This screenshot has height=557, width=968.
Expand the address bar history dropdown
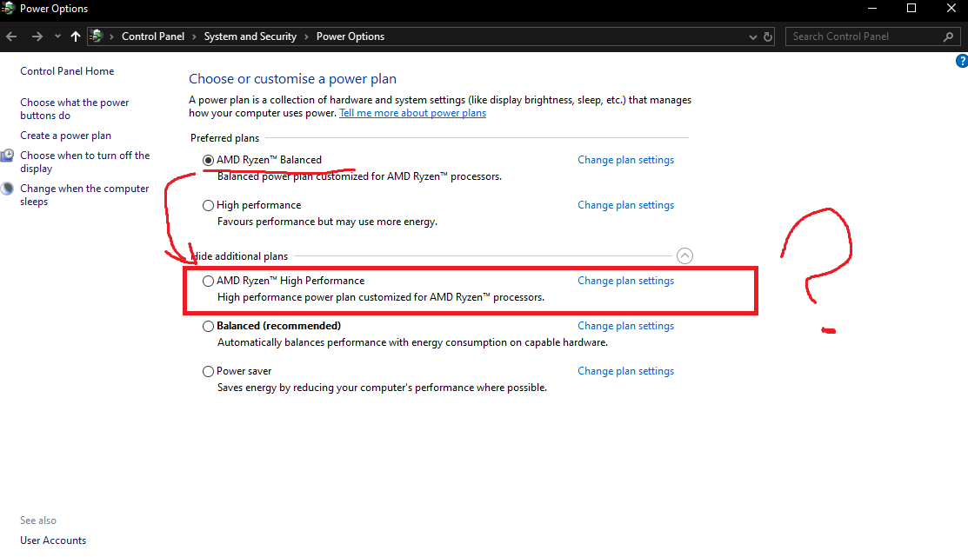tap(752, 37)
